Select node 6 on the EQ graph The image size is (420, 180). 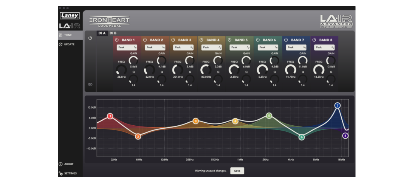tap(301, 137)
